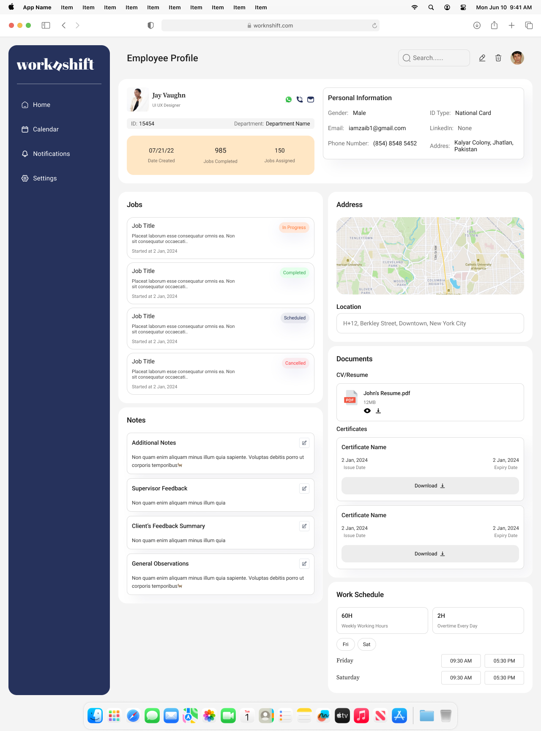Select the Fri day chip
The width and height of the screenshot is (541, 731).
(346, 644)
